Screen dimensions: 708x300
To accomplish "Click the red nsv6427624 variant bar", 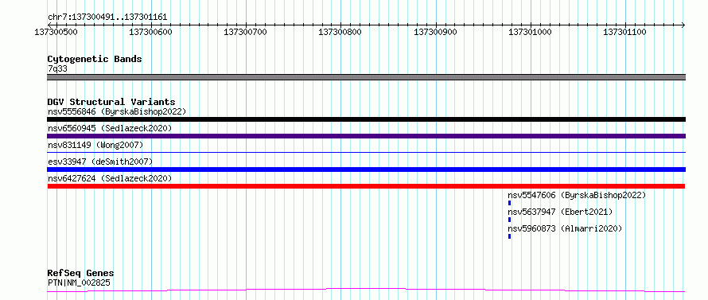I will pos(366,186).
